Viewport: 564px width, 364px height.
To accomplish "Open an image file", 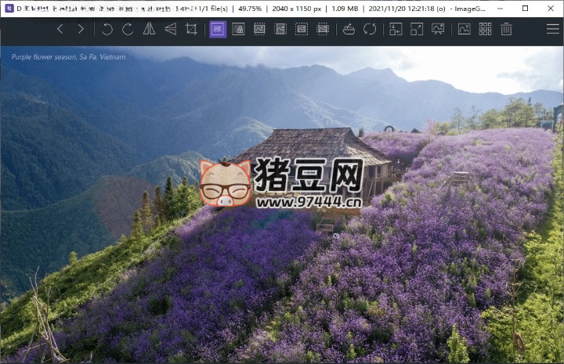I will point(349,29).
